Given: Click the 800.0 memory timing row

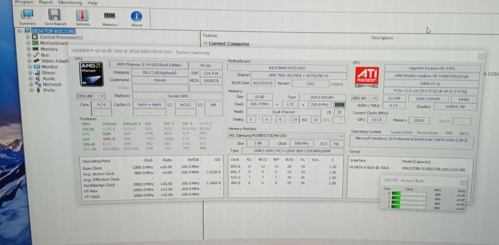Looking at the screenshot, I should 285,166.
